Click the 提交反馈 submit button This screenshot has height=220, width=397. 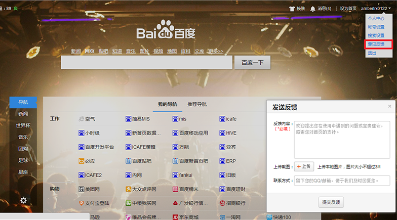click(331, 202)
